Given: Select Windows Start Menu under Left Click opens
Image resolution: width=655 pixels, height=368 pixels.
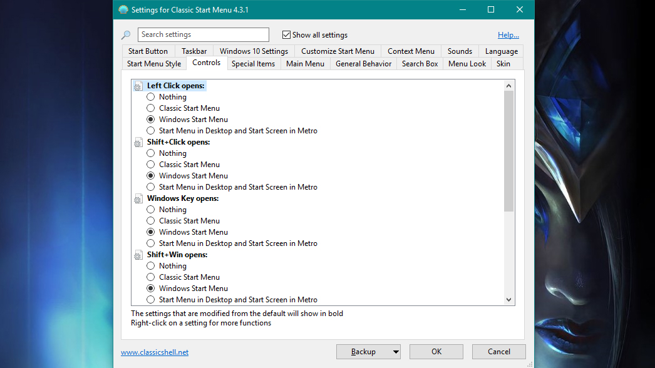Looking at the screenshot, I should [x=151, y=120].
